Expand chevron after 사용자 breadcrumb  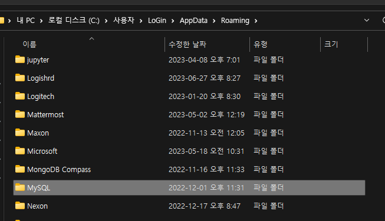141,21
